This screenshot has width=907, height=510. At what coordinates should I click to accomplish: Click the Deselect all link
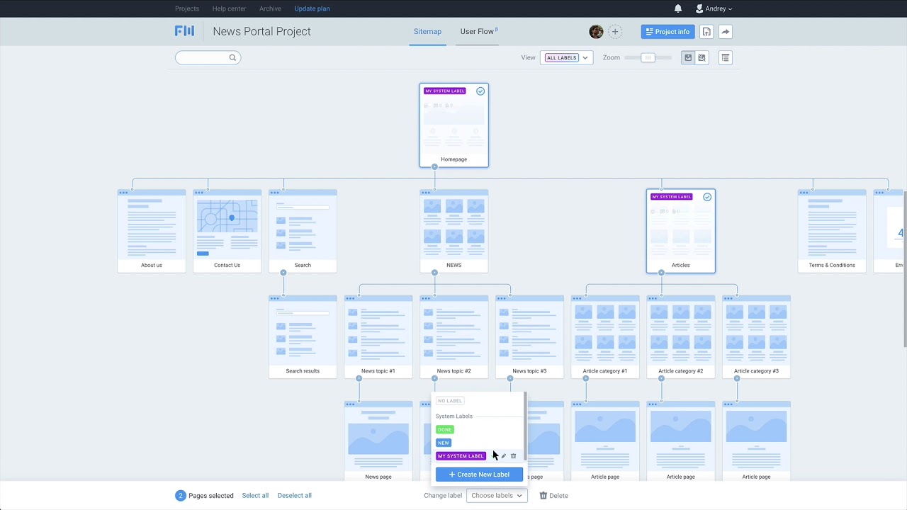(x=294, y=496)
